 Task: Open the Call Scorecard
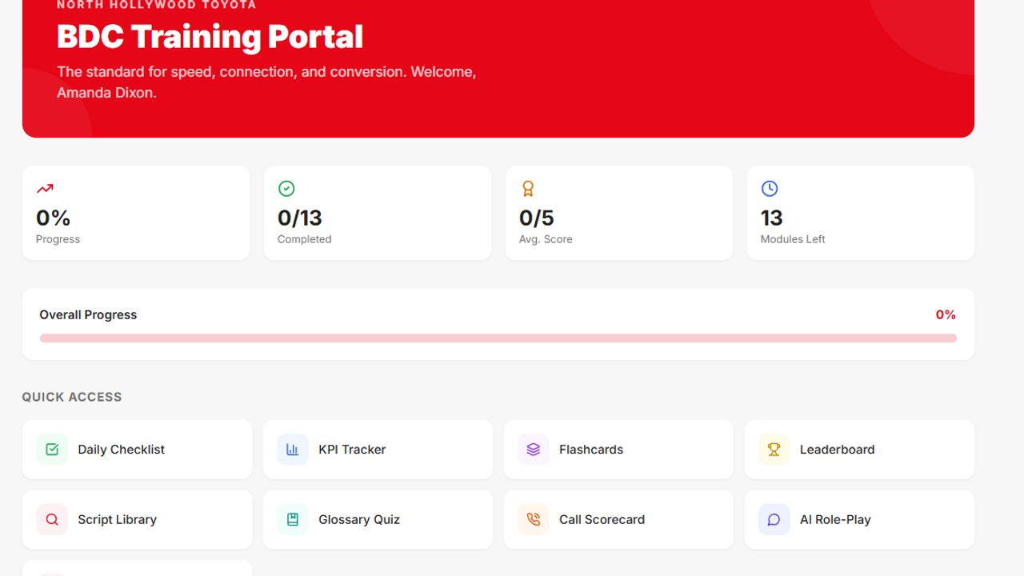[618, 519]
